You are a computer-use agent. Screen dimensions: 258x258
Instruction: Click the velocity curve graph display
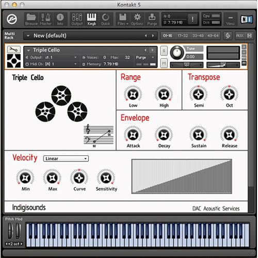pyautogui.click(x=182, y=176)
